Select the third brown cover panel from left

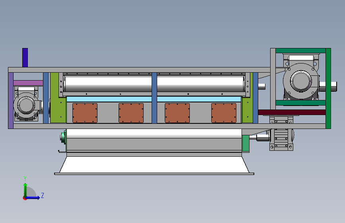pos(177,113)
